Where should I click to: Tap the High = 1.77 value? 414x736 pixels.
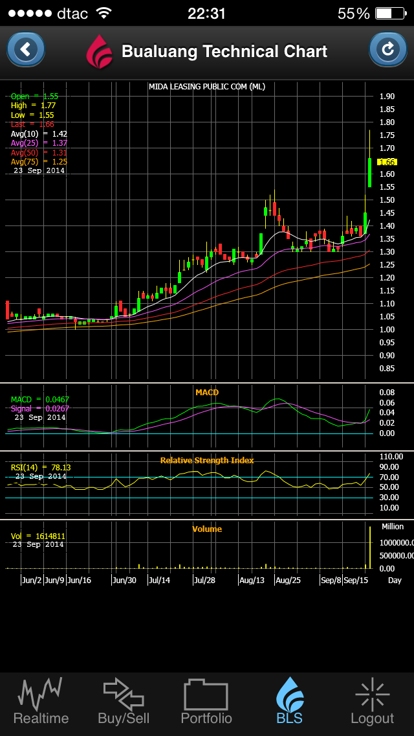[32, 106]
